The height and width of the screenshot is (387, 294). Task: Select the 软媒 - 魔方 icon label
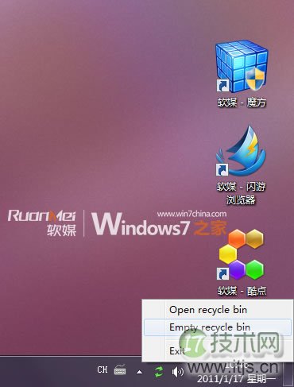[242, 103]
